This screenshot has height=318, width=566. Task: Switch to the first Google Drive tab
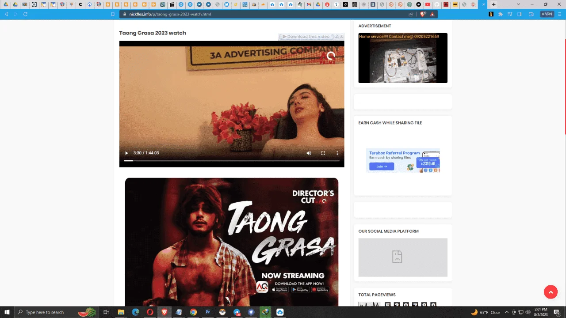[6, 4]
